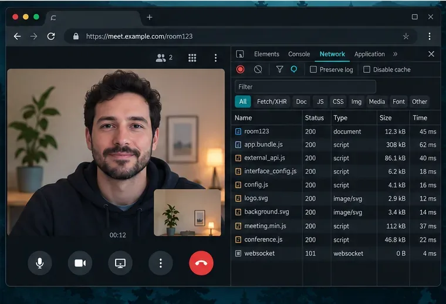This screenshot has width=446, height=304.
Task: Click the 101 status cell
Action: coord(310,254)
